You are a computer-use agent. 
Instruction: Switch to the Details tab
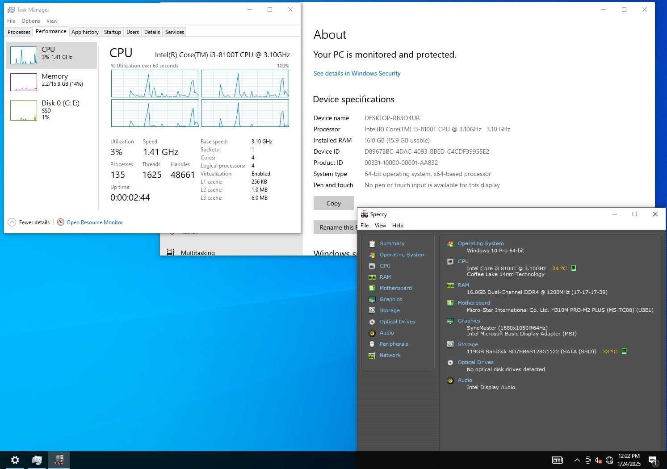pos(152,32)
